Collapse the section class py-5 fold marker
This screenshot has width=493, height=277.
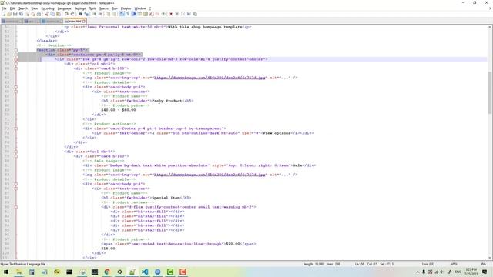coord(15,50)
